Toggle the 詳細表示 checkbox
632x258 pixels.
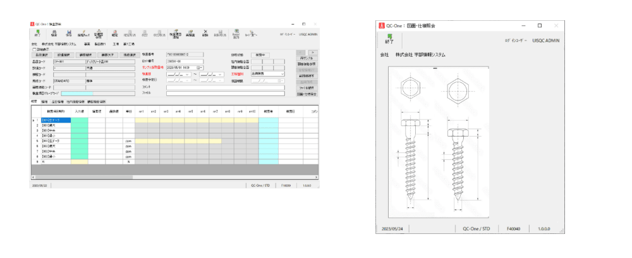click(34, 49)
